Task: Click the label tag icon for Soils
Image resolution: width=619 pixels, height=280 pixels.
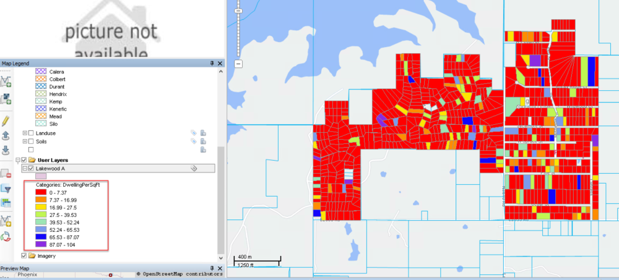Action: 193,141
